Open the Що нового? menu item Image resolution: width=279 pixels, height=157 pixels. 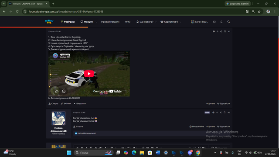(x=145, y=22)
